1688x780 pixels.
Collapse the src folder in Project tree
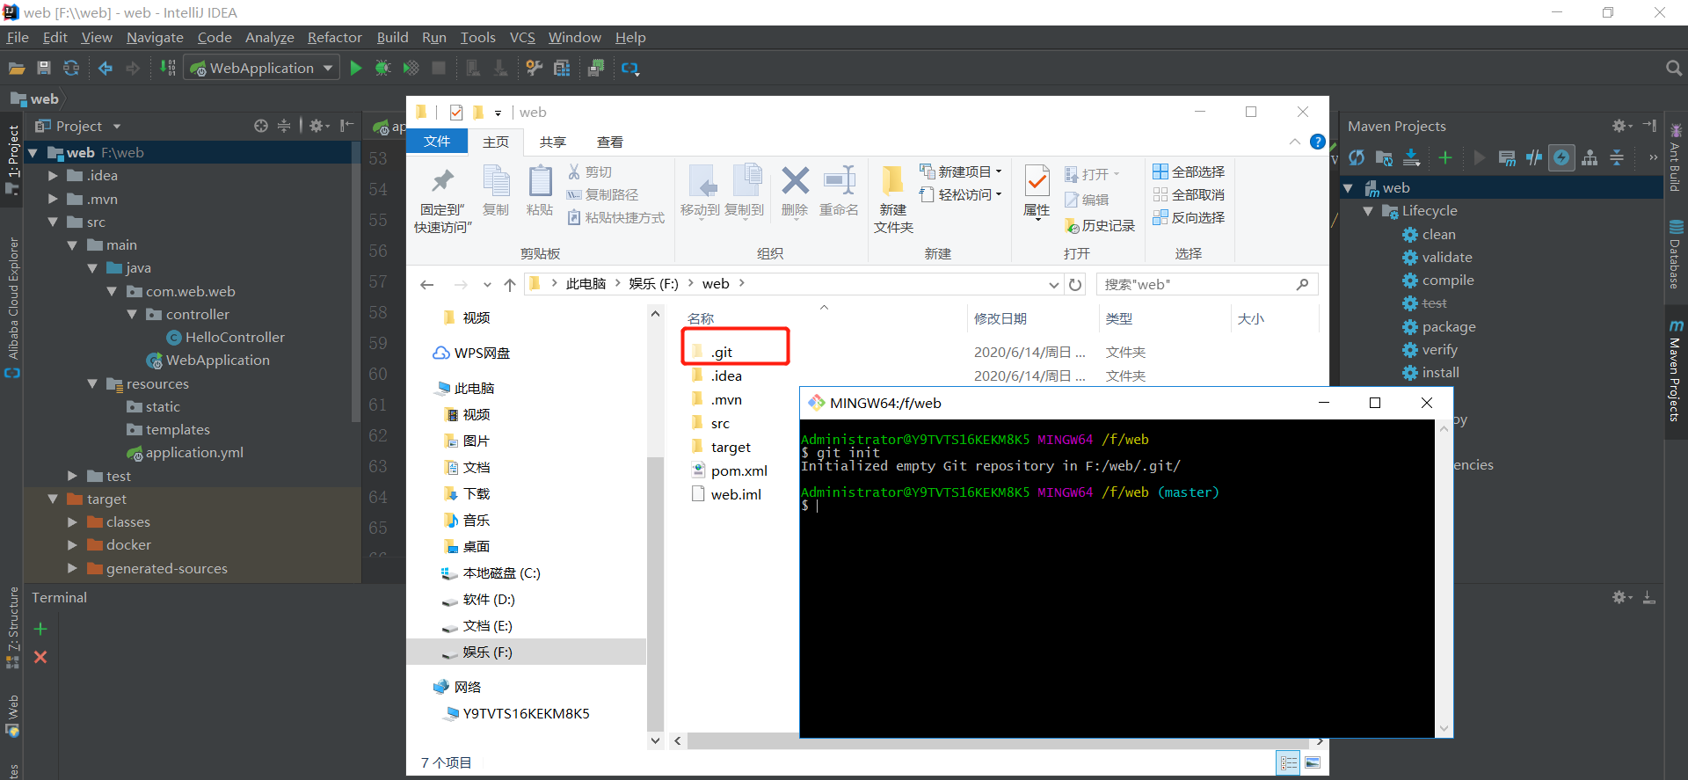[53, 222]
